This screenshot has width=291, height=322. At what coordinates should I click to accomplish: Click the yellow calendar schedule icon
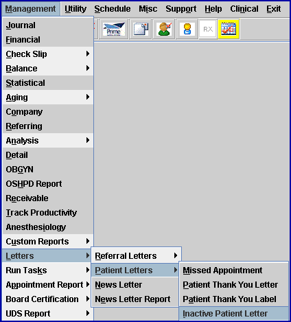coord(229,30)
